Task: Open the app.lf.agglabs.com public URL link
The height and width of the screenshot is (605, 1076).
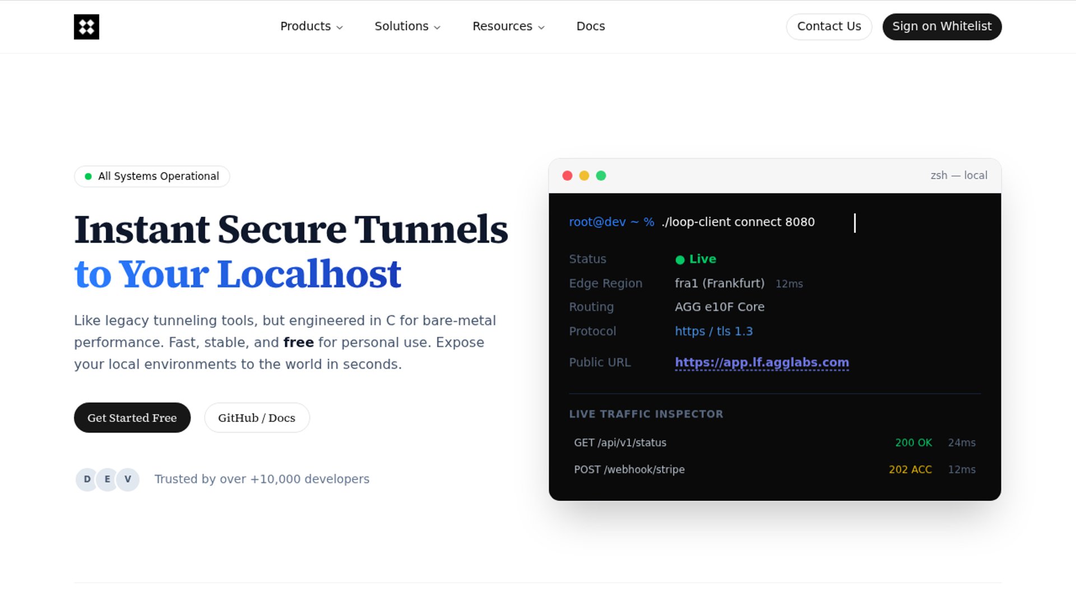Action: click(x=762, y=362)
